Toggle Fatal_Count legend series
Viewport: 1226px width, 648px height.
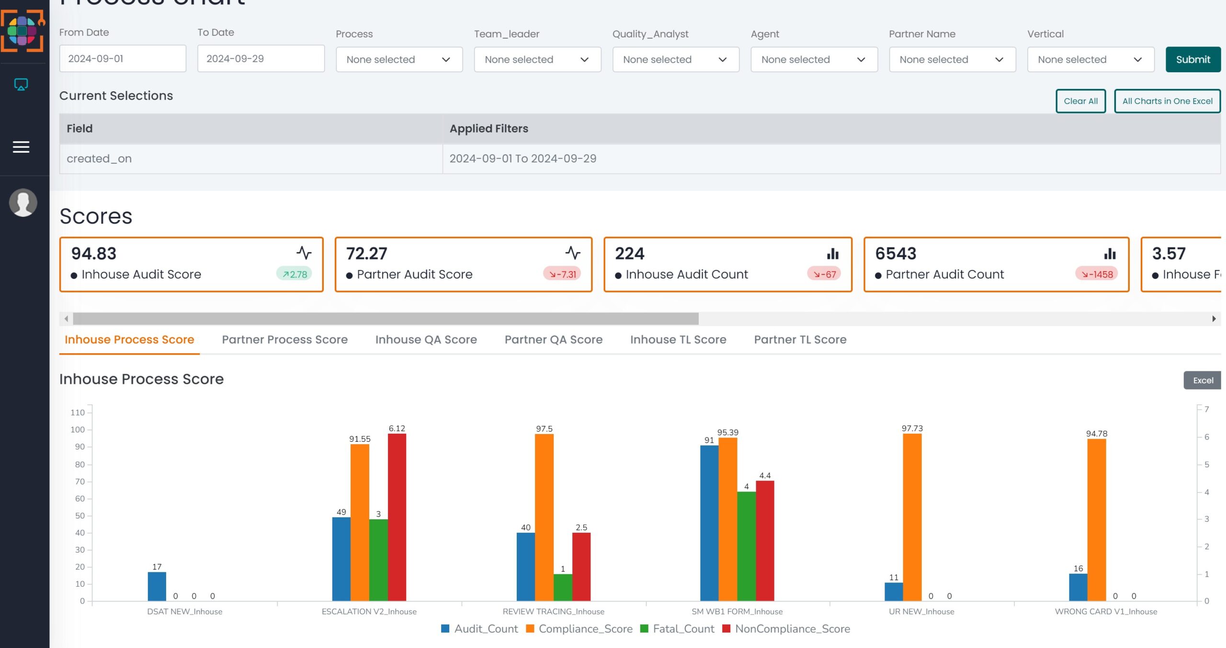(677, 629)
